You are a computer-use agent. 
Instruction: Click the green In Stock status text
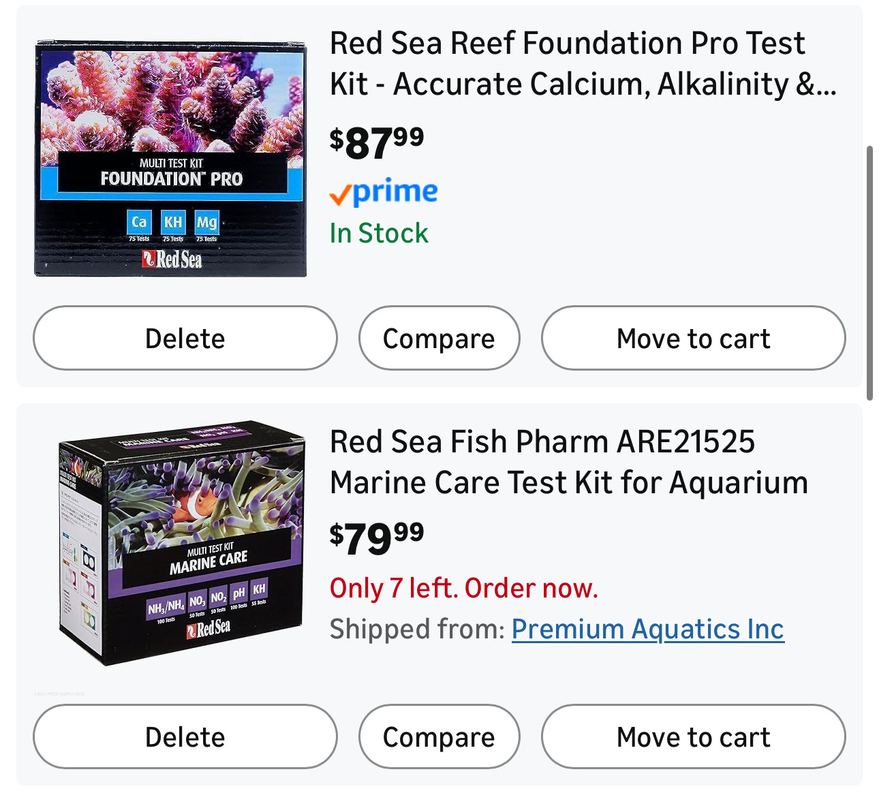(x=379, y=234)
